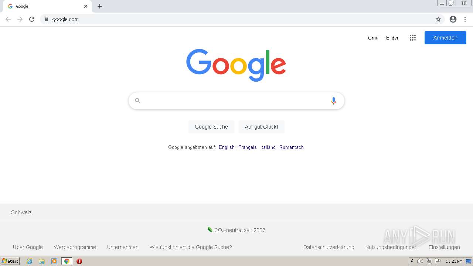This screenshot has width=473, height=266.
Task: Click the Action Center flag tray icon
Action: (x=438, y=261)
